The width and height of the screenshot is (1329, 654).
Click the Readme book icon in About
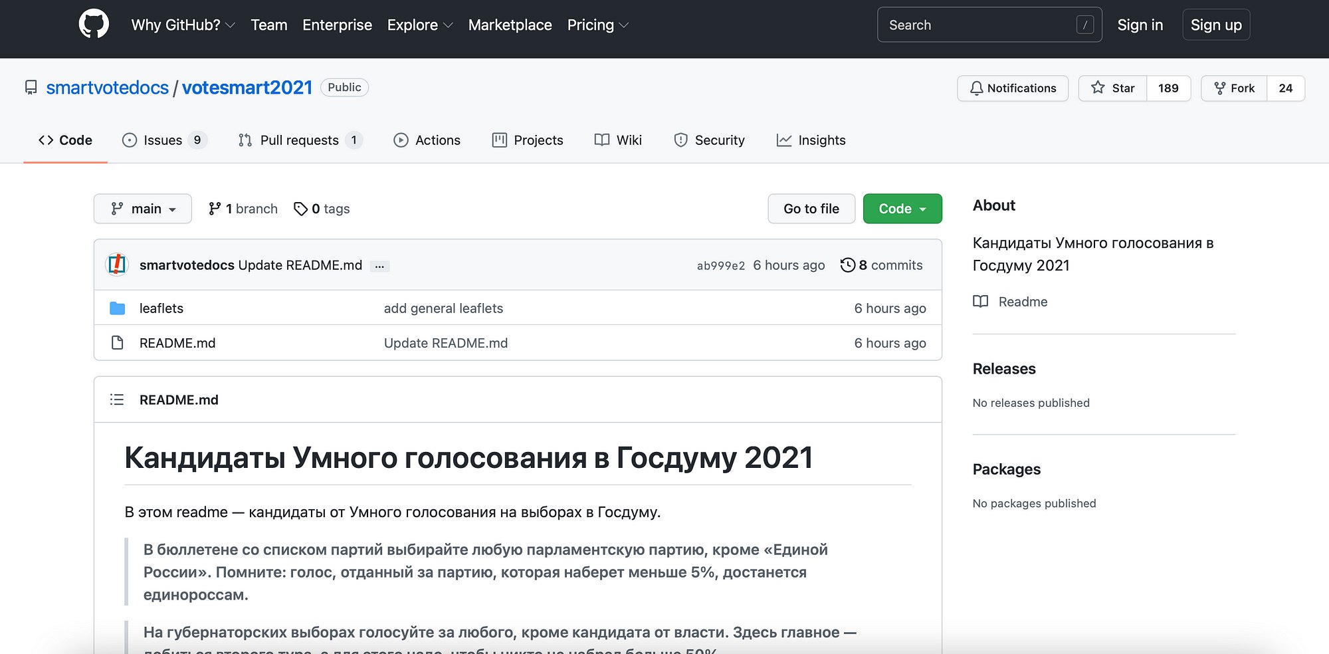point(981,302)
